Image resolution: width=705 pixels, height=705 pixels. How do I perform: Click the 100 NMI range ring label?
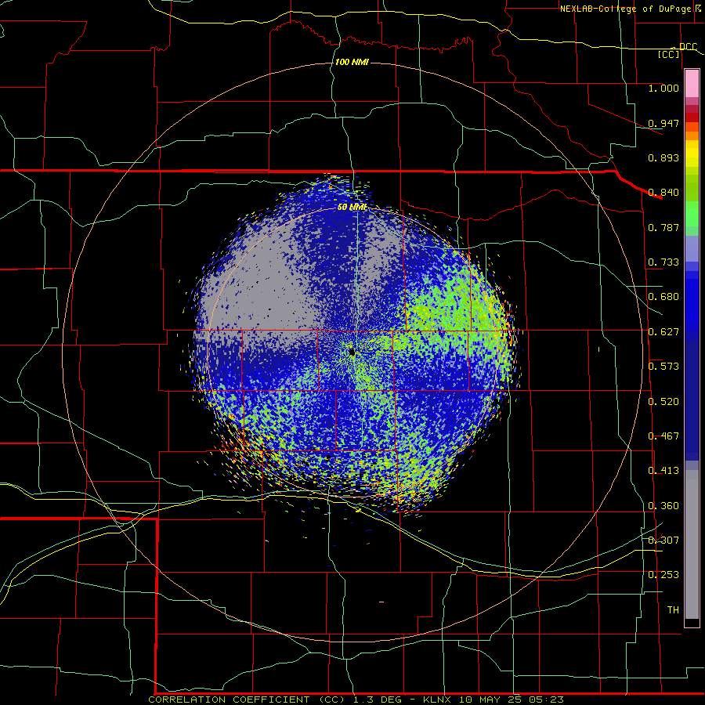pos(352,62)
